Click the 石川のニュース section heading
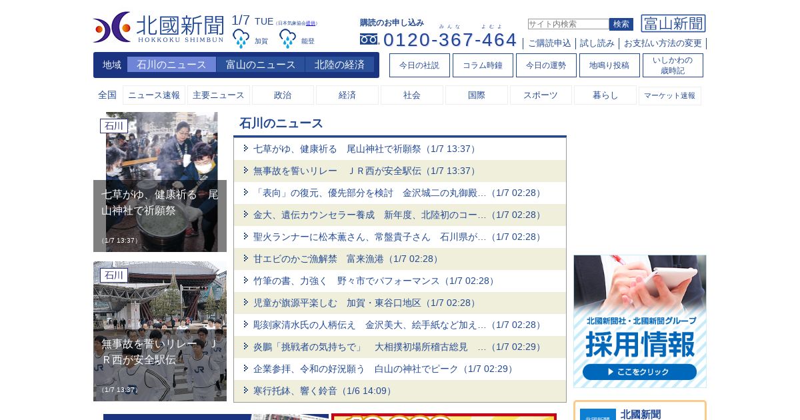Screen dimensions: 800x420 pos(281,123)
